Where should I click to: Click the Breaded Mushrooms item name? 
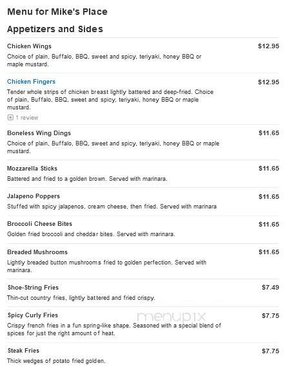[37, 252]
